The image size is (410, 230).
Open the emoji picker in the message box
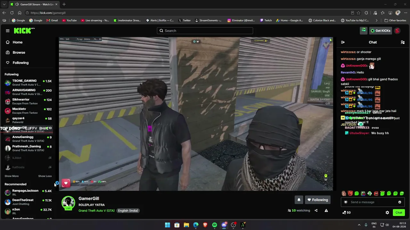point(400,202)
